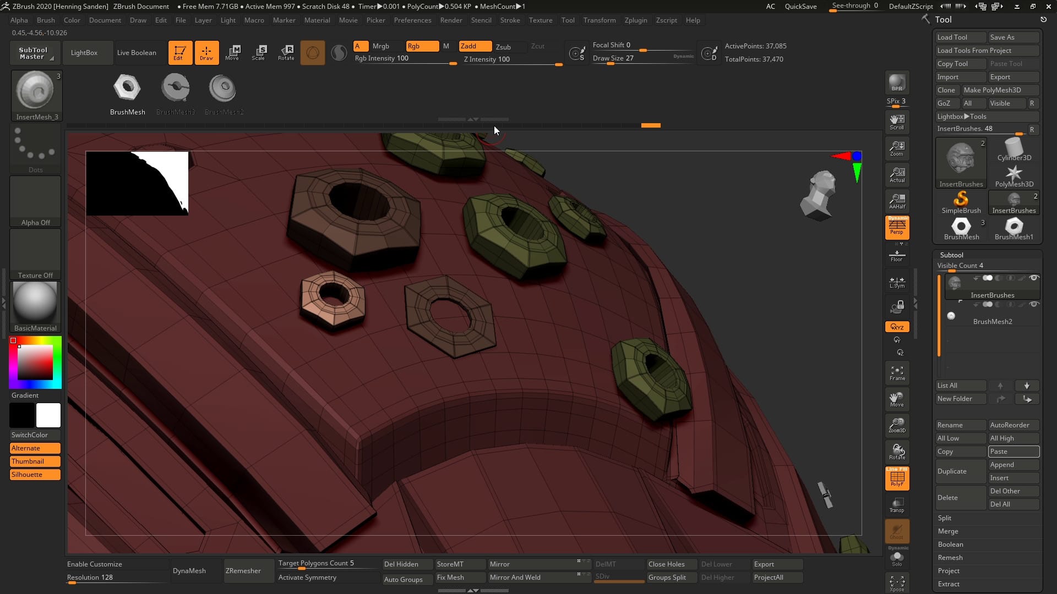Select the Cylinder3D tool icon
Screen dimensions: 1057x594
1014,150
